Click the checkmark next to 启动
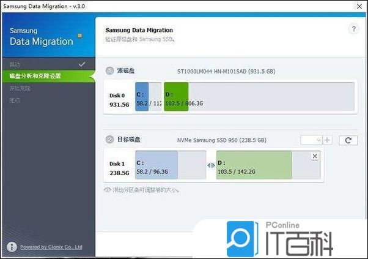Image resolution: width=368 pixels, height=259 pixels. tap(82, 64)
